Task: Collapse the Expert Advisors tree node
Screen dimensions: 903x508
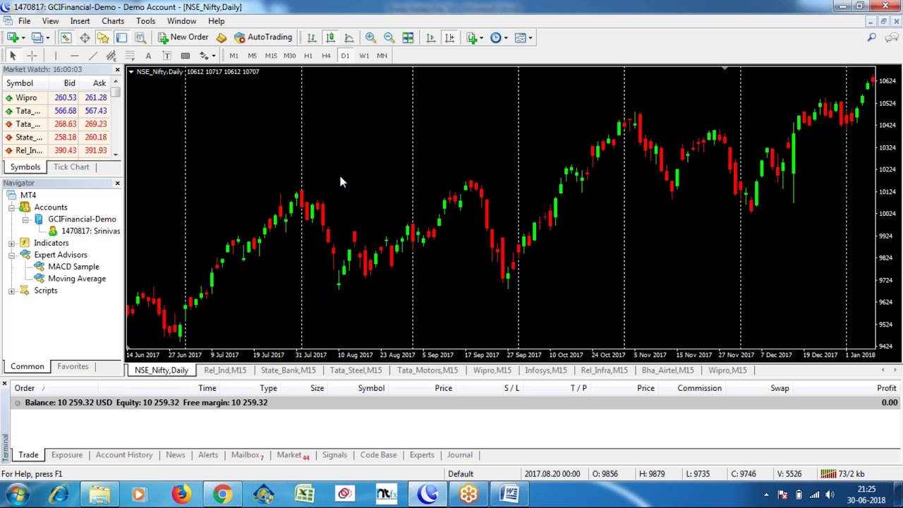Action: click(x=11, y=255)
